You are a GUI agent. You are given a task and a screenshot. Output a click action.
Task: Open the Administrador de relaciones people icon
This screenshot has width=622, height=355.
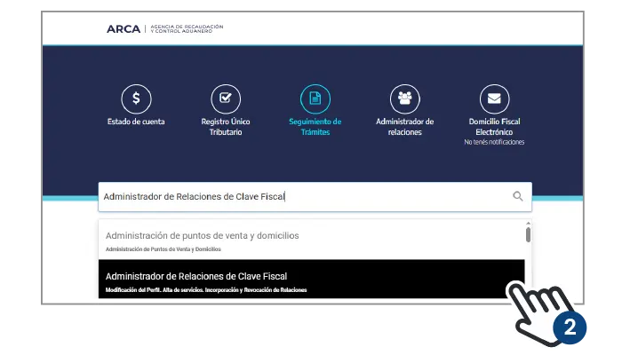point(404,98)
